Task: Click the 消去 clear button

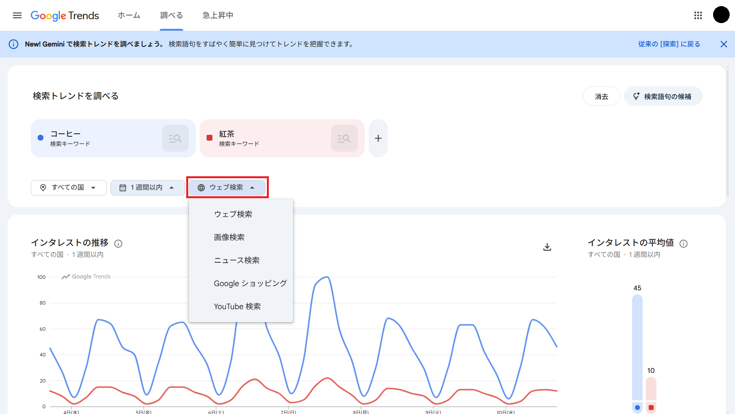Action: click(x=601, y=96)
